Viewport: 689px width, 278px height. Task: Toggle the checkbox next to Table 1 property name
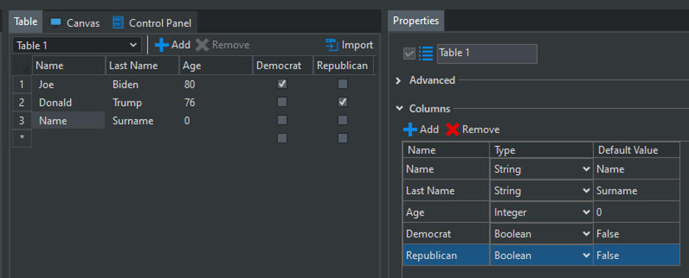[x=409, y=54]
